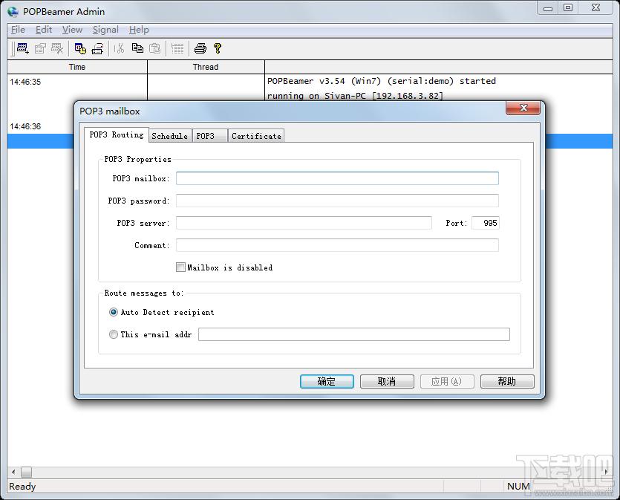Click the left arrow of horizontal scrollbar
The width and height of the screenshot is (620, 500).
point(13,472)
